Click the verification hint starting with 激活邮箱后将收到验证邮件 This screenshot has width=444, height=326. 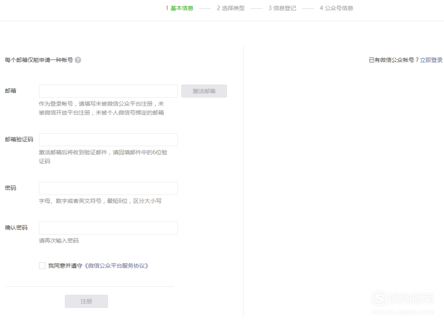point(103,157)
